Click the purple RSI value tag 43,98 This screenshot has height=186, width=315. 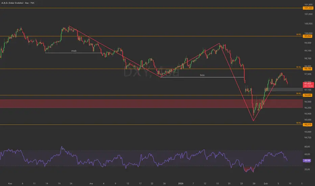(308, 160)
